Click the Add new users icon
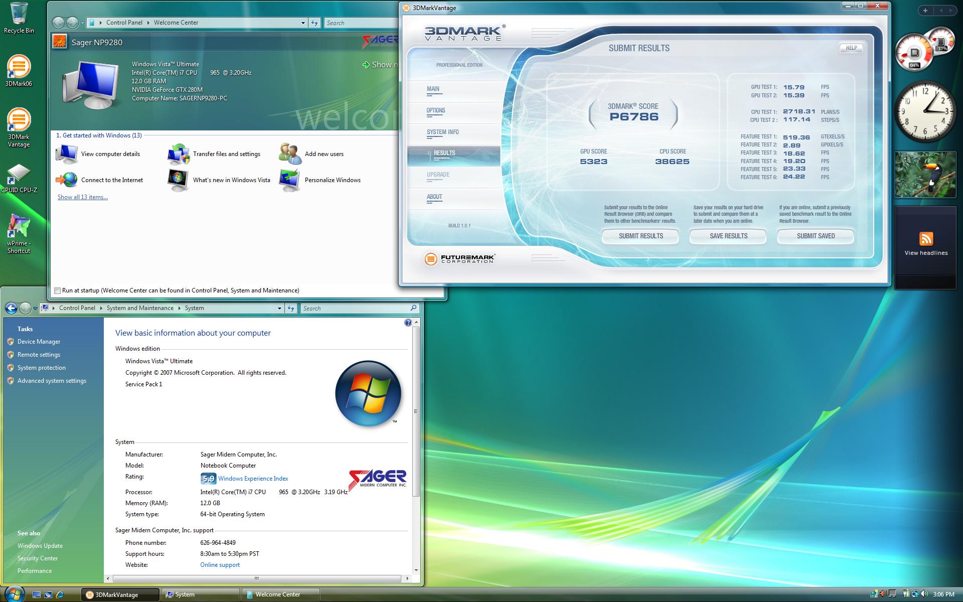 tap(290, 154)
